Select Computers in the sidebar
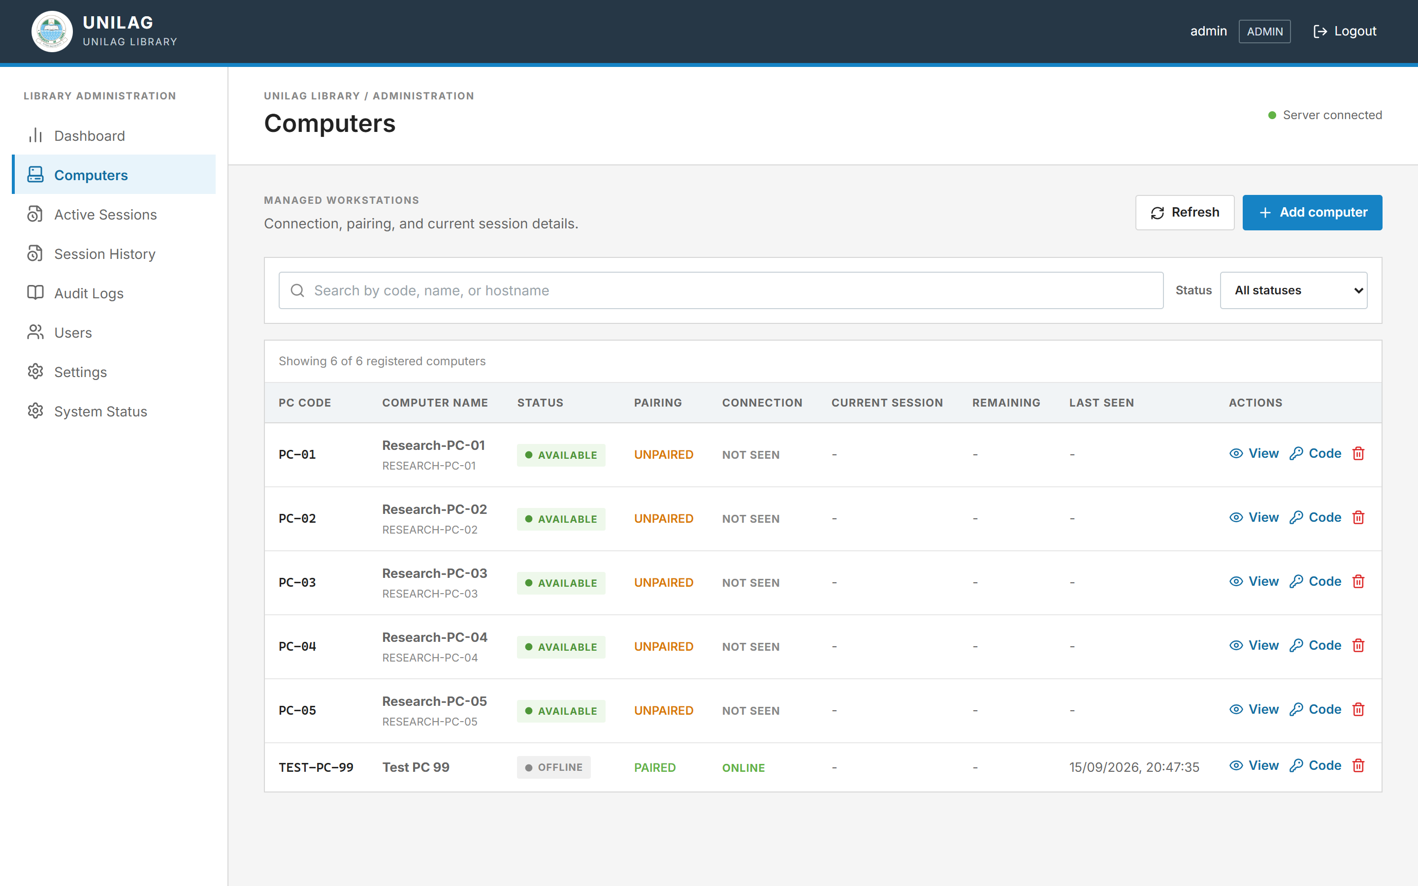This screenshot has height=886, width=1418. (x=114, y=175)
